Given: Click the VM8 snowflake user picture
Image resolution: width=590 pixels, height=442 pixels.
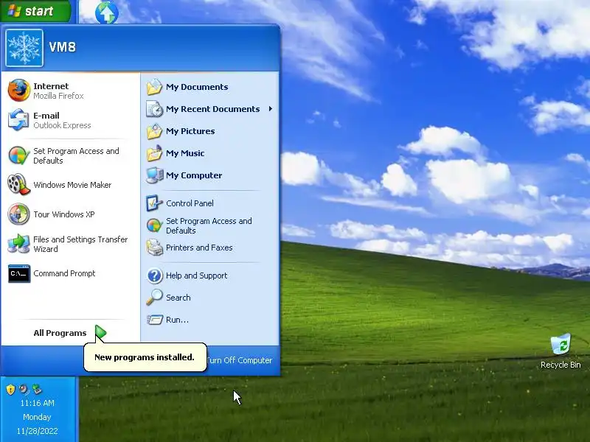Looking at the screenshot, I should click(24, 48).
